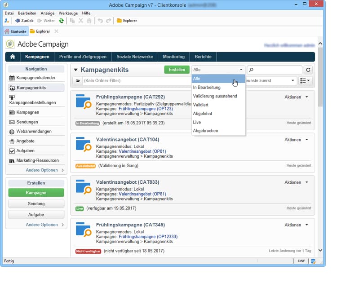Click the home icon in navigation bar
Screen dimensions: 337x283
pyautogui.click(x=13, y=57)
